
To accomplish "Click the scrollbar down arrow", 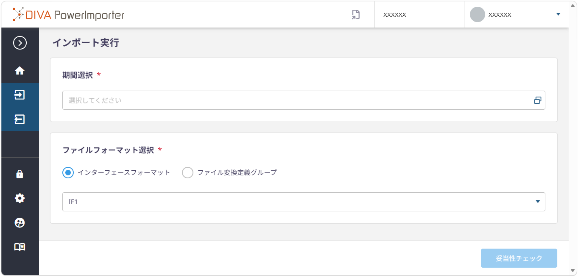I will (x=573, y=270).
